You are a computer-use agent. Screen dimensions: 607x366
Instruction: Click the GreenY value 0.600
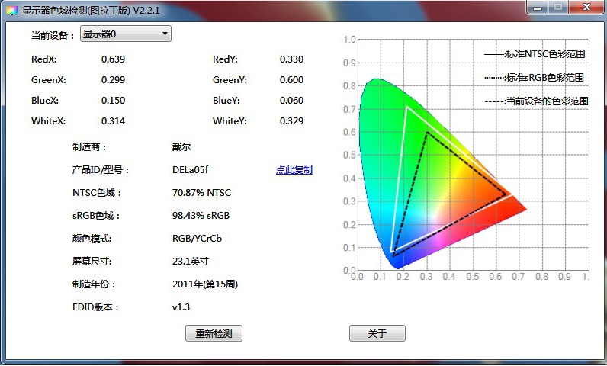click(291, 80)
